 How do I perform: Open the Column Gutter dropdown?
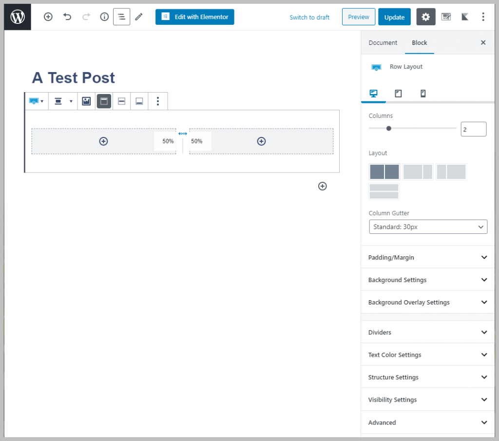point(428,227)
